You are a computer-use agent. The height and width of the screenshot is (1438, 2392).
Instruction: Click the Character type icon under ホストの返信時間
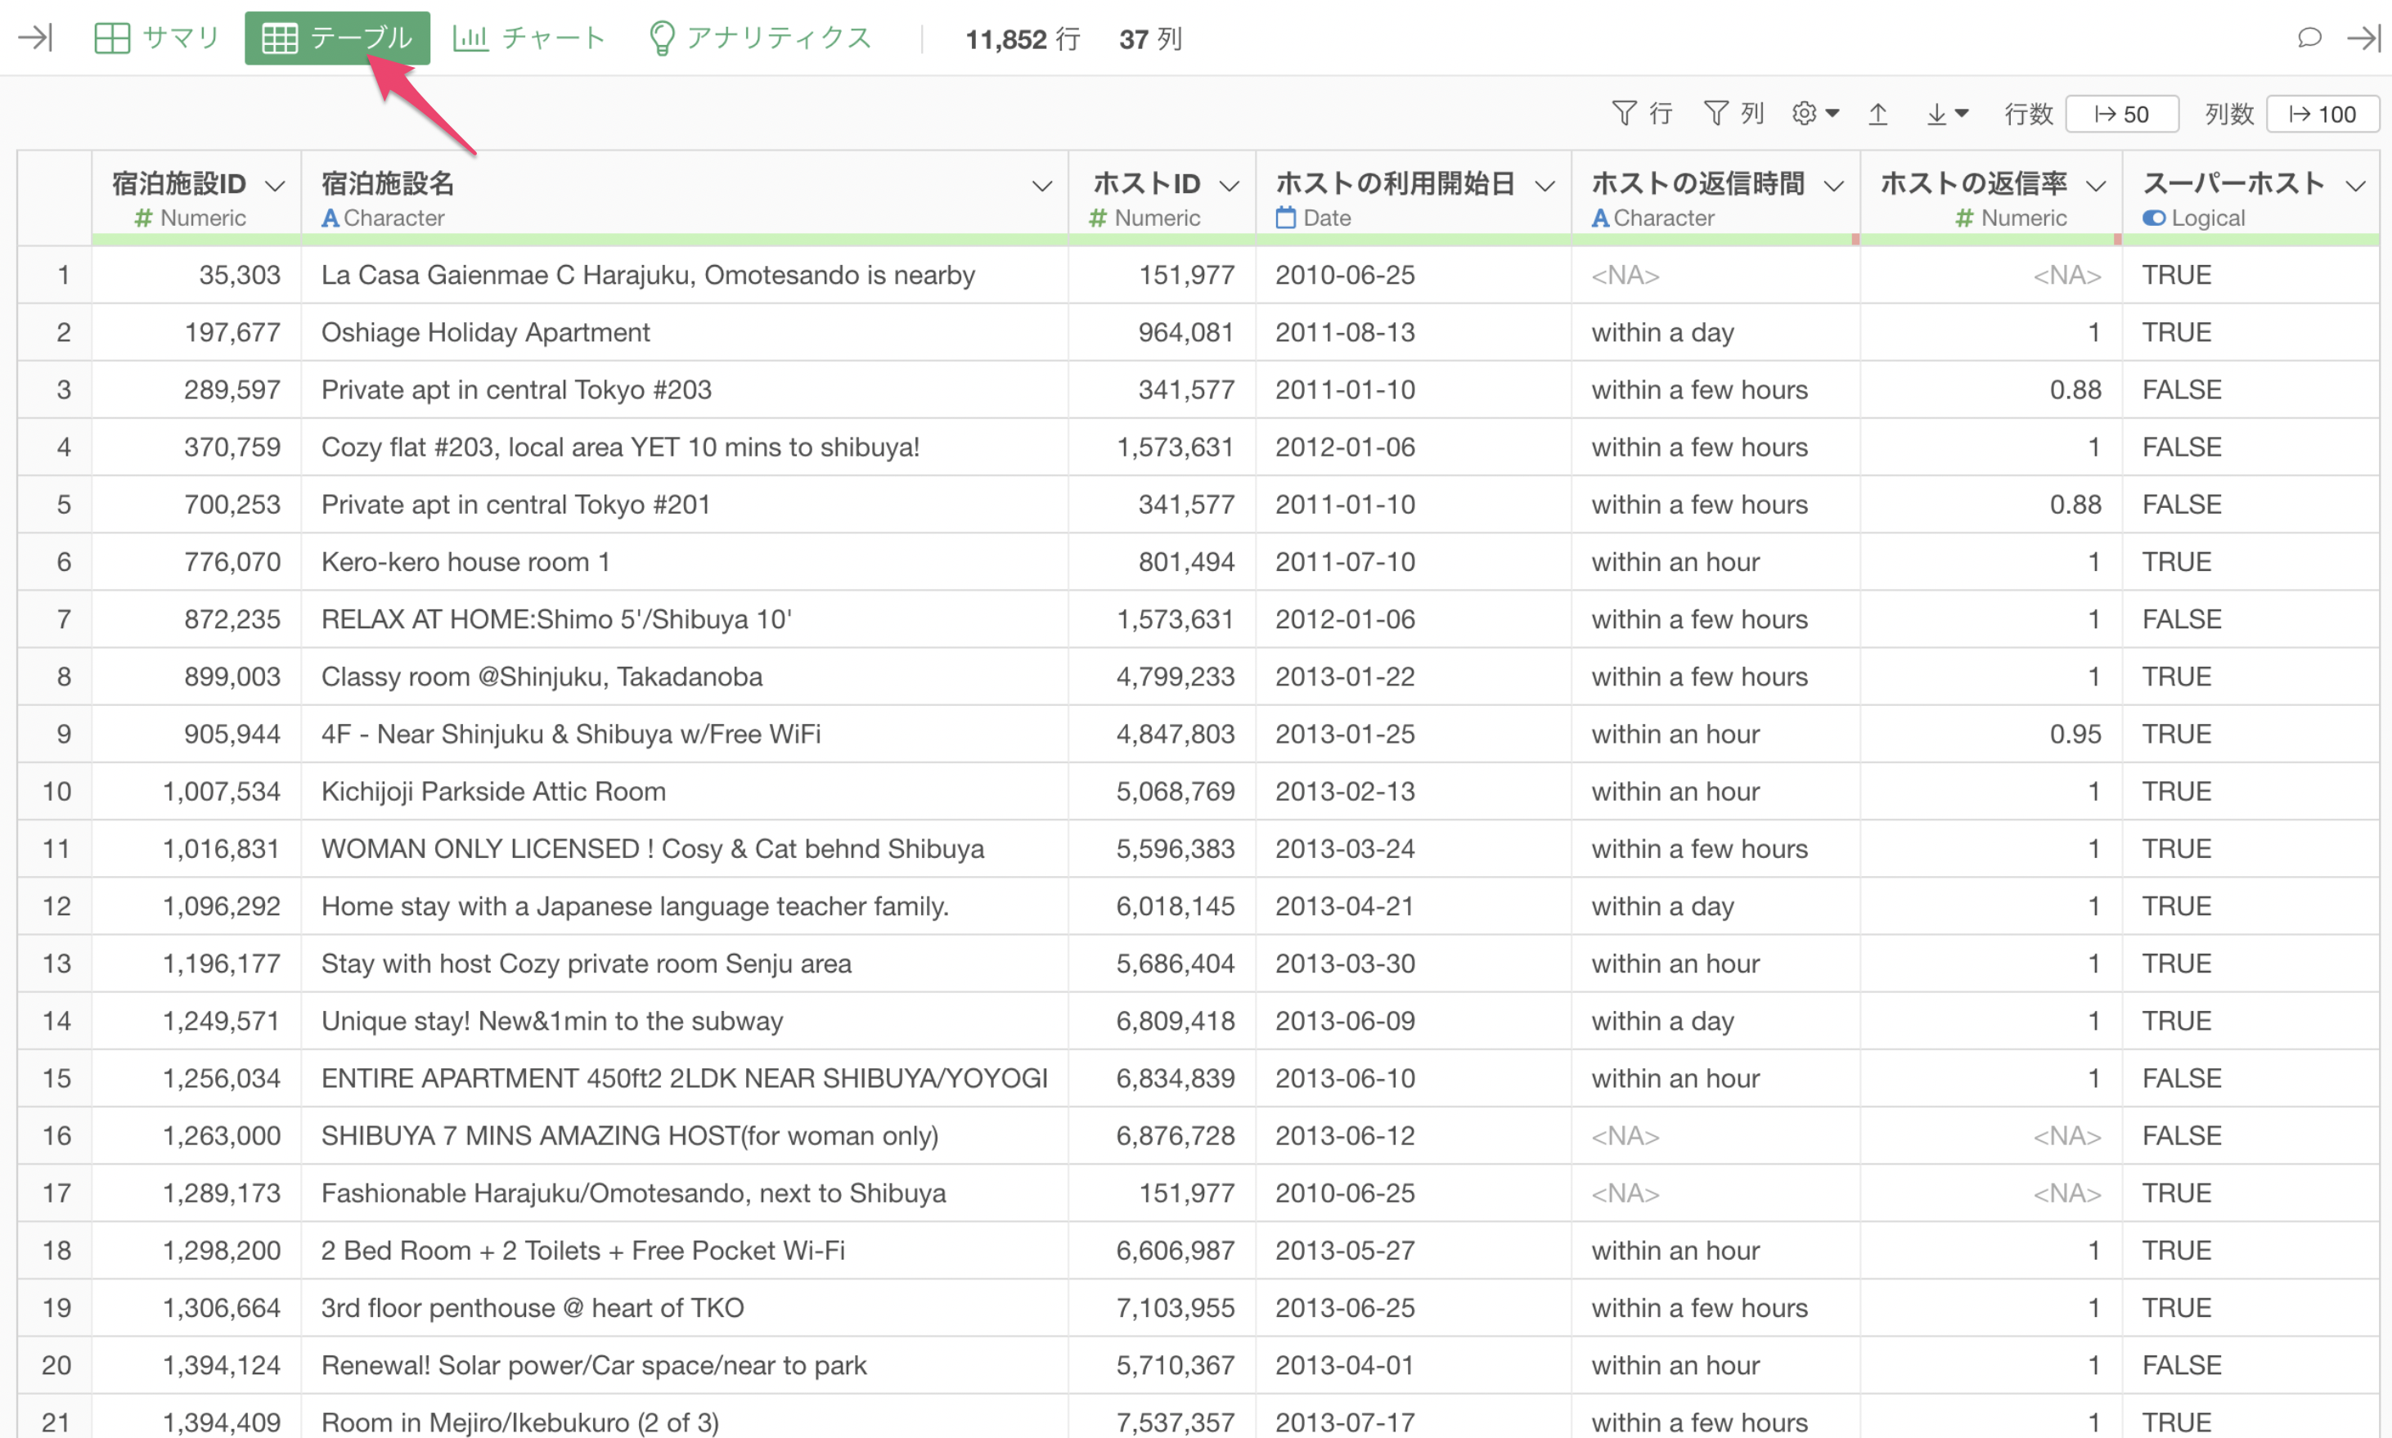pyautogui.click(x=1600, y=218)
